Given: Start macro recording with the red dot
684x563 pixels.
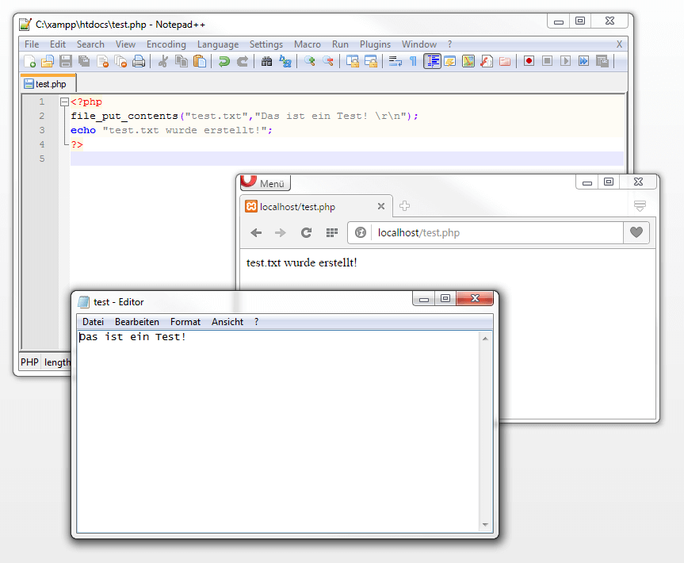Looking at the screenshot, I should point(529,61).
